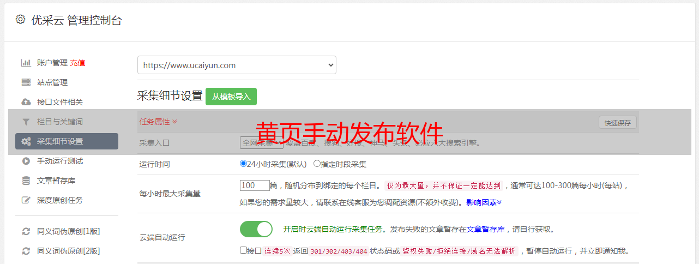Image resolution: width=699 pixels, height=264 pixels.
Task: Click the gear icon beside 优采云 管理控制台
Action: [x=20, y=20]
